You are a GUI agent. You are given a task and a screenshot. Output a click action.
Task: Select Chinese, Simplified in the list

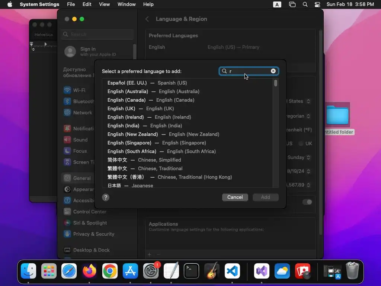point(188,160)
